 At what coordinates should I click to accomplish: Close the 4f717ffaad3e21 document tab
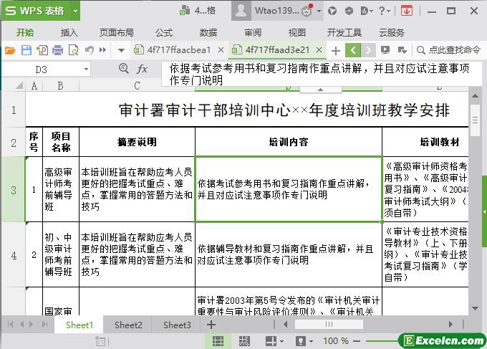click(x=319, y=49)
